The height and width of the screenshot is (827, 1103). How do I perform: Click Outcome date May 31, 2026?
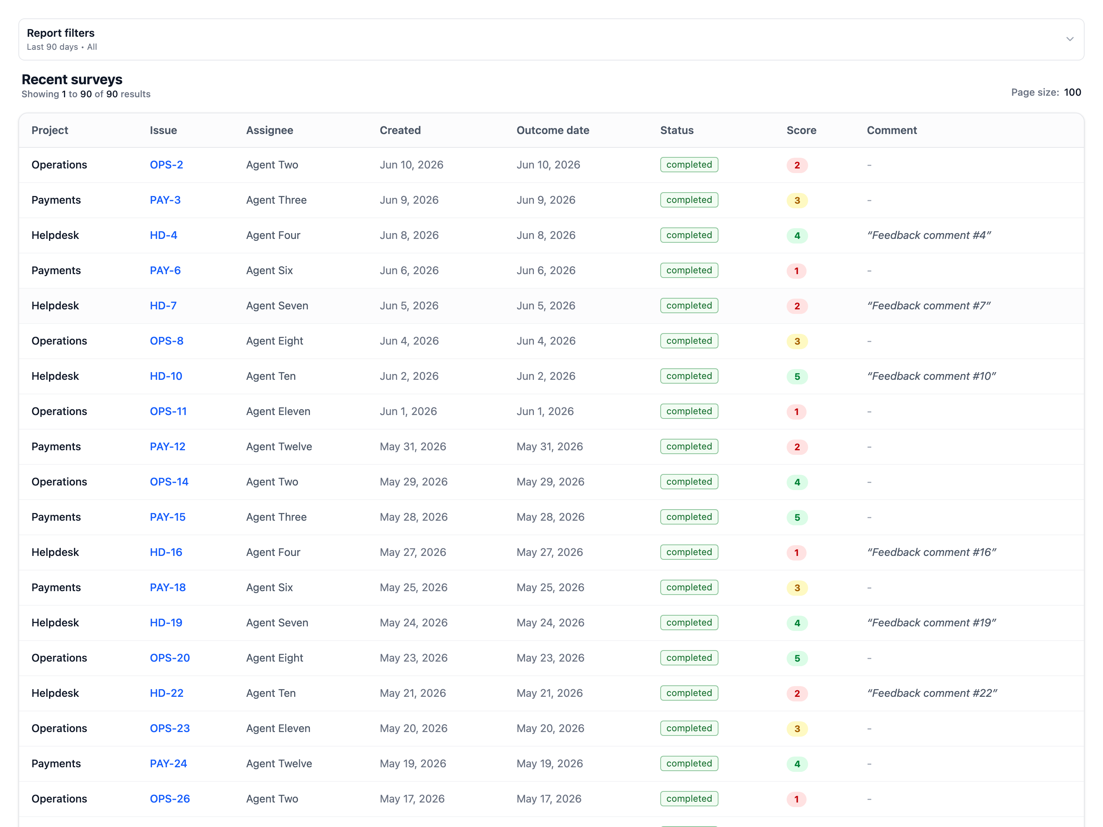[550, 447]
